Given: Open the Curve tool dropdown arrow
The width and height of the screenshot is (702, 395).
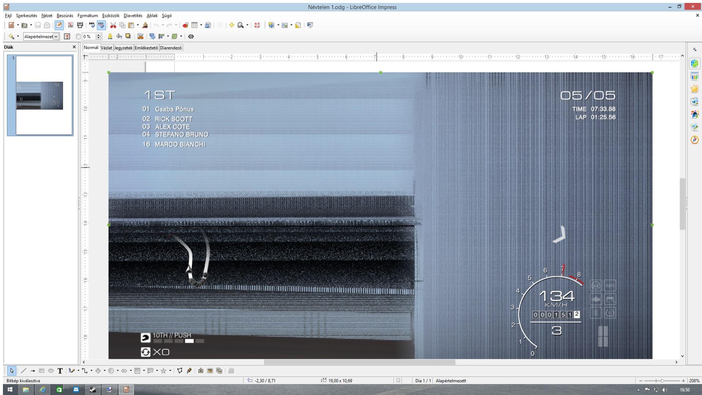Looking at the screenshot, I should point(78,371).
